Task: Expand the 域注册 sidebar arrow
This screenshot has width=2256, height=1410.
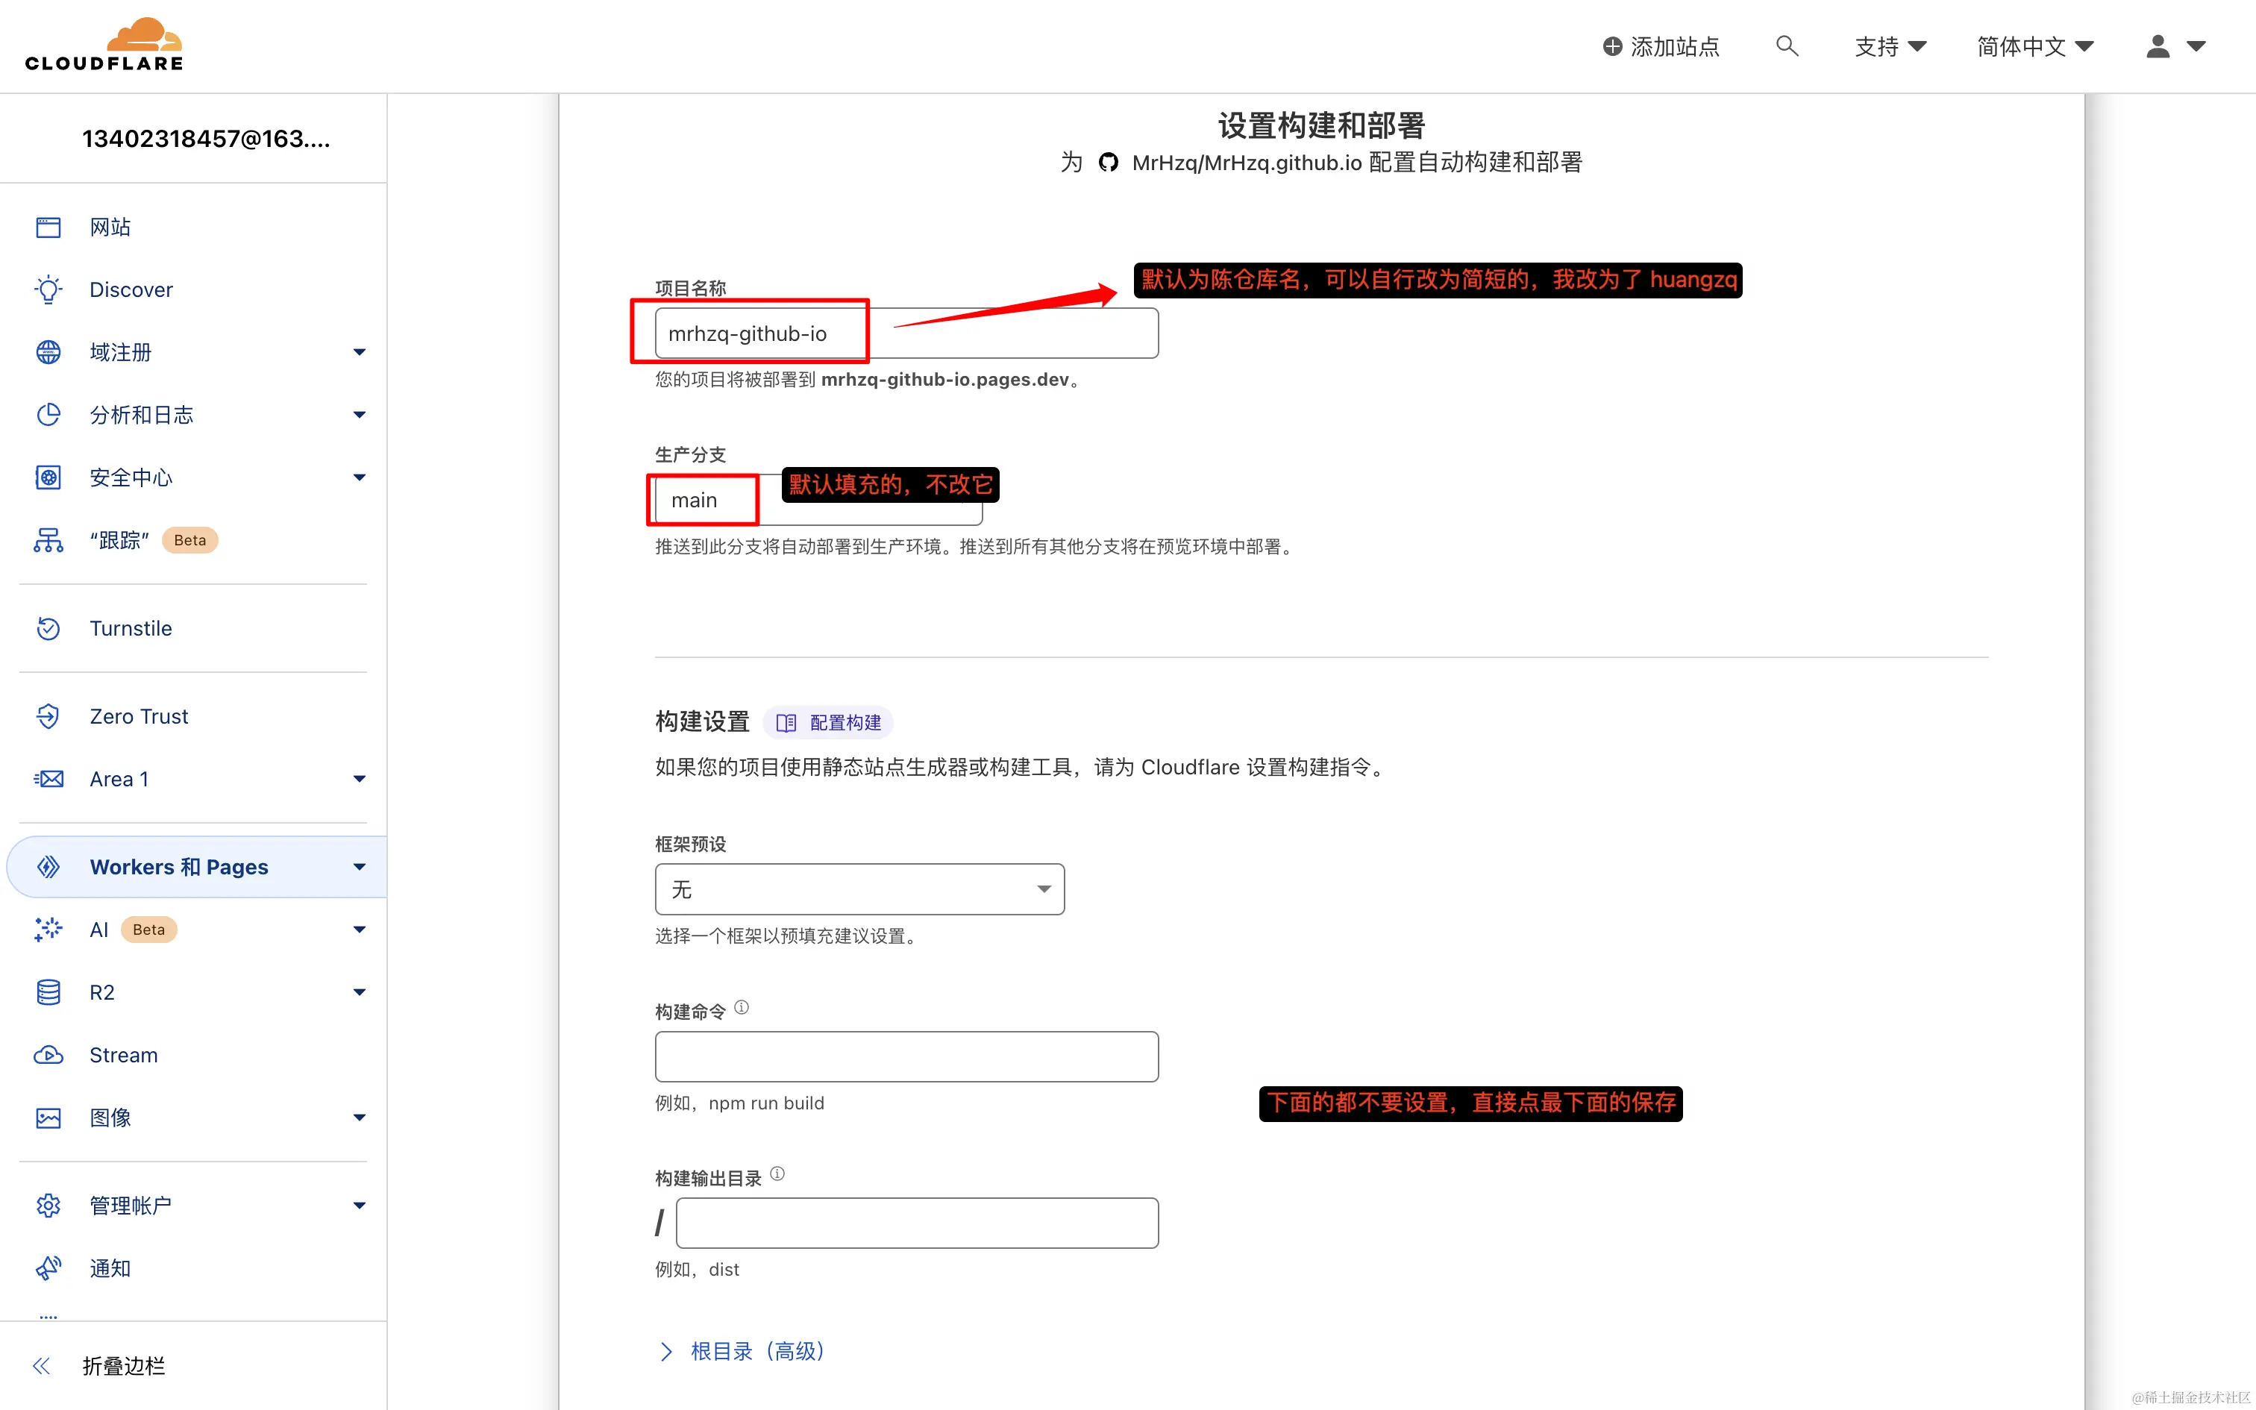Action: (359, 351)
